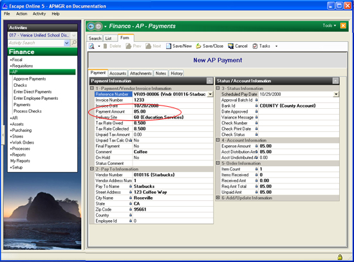Open the Scheduled Pay Date dropdown arrow
The height and width of the screenshot is (262, 354).
pos(336,94)
